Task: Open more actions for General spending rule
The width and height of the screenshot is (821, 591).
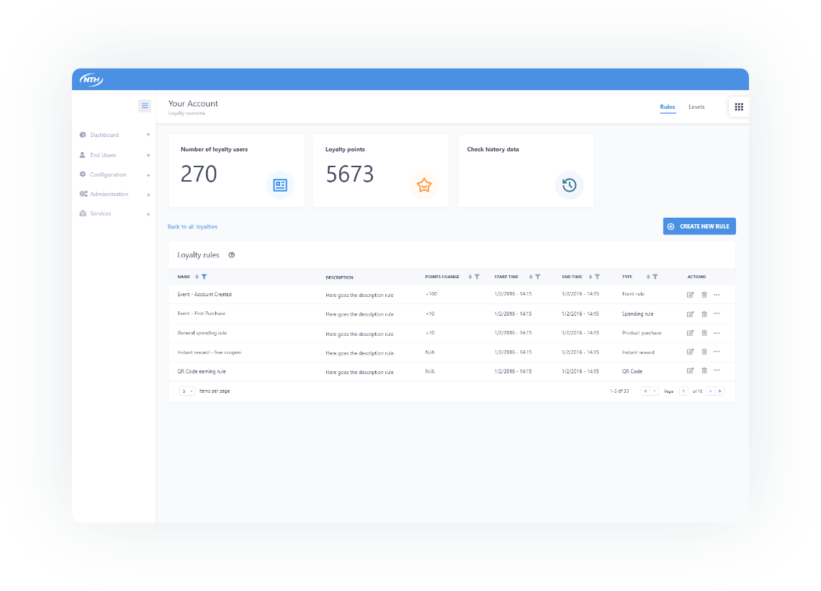Action: [717, 332]
